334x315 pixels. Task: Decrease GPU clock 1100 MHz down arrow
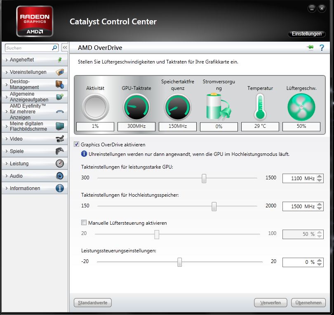tap(319, 180)
